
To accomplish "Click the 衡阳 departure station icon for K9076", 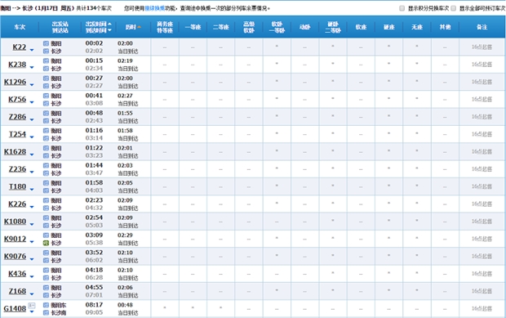I will pos(46,253).
